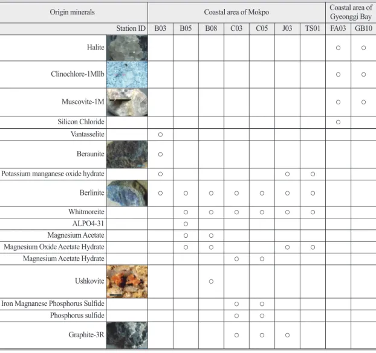
Task: Click the 'Ushkovite' row label
Action: click(89, 281)
